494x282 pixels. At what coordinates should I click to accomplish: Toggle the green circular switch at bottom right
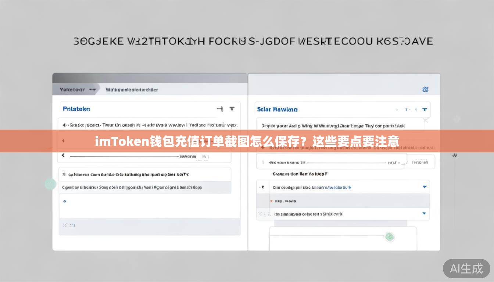tap(390, 237)
